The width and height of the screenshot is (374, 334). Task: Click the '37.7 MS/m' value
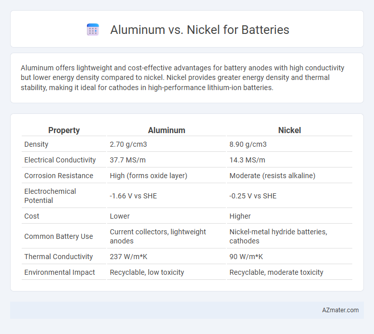click(x=127, y=160)
